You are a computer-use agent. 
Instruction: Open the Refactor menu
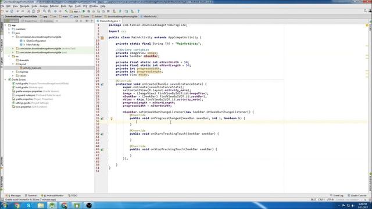[x=54, y=6]
